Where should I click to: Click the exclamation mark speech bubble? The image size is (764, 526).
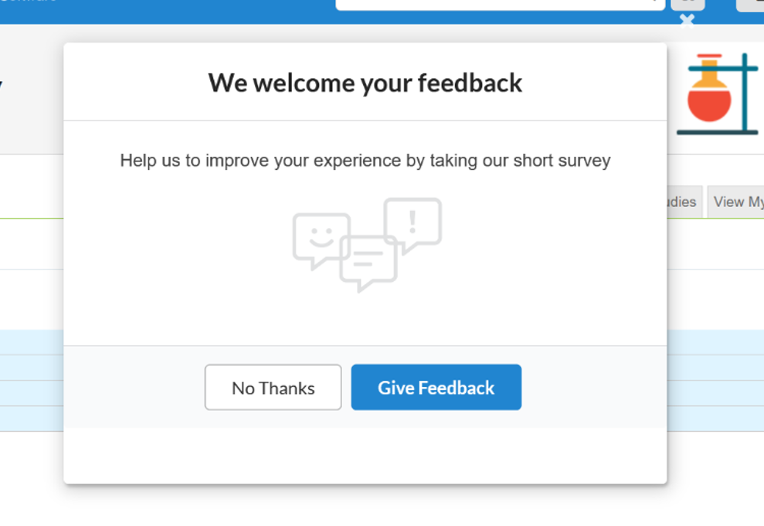click(x=414, y=221)
